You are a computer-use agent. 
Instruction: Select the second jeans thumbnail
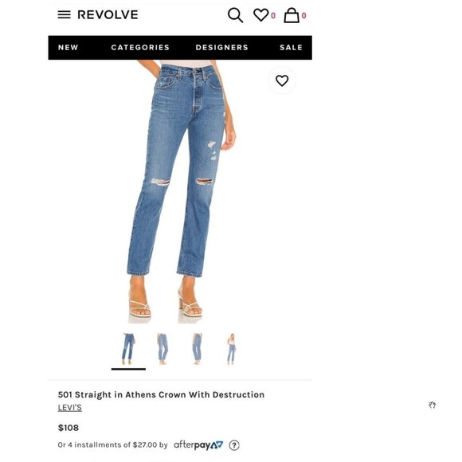click(x=162, y=349)
